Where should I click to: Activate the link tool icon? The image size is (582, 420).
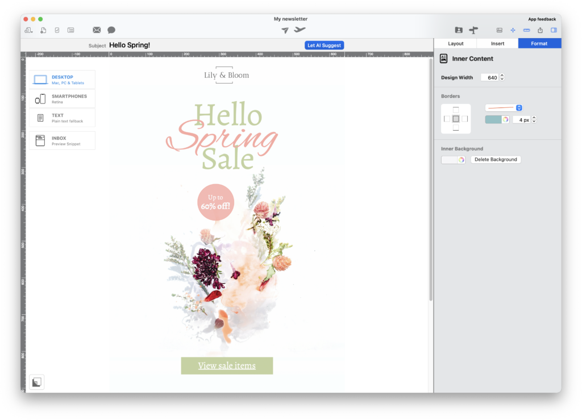click(x=526, y=30)
